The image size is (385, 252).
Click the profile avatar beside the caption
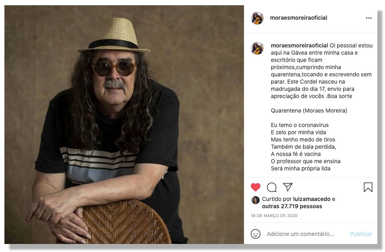pyautogui.click(x=257, y=48)
